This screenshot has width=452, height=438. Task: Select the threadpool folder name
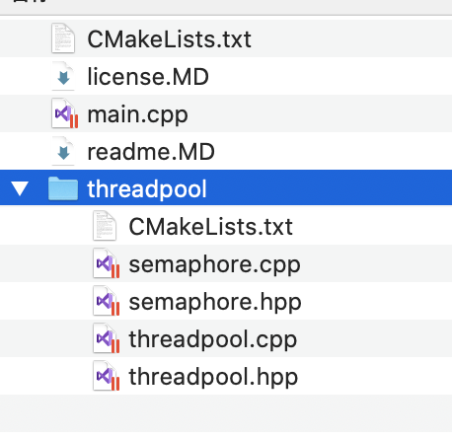tap(147, 189)
